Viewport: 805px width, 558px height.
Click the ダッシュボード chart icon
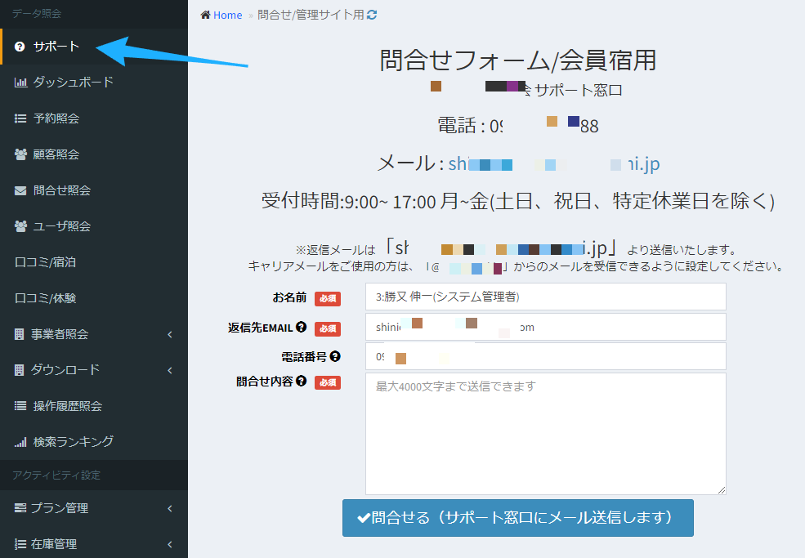point(20,83)
